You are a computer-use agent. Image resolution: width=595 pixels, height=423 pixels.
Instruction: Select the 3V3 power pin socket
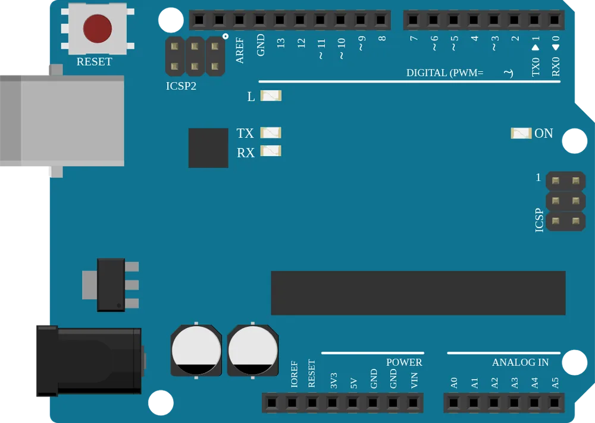coord(333,403)
